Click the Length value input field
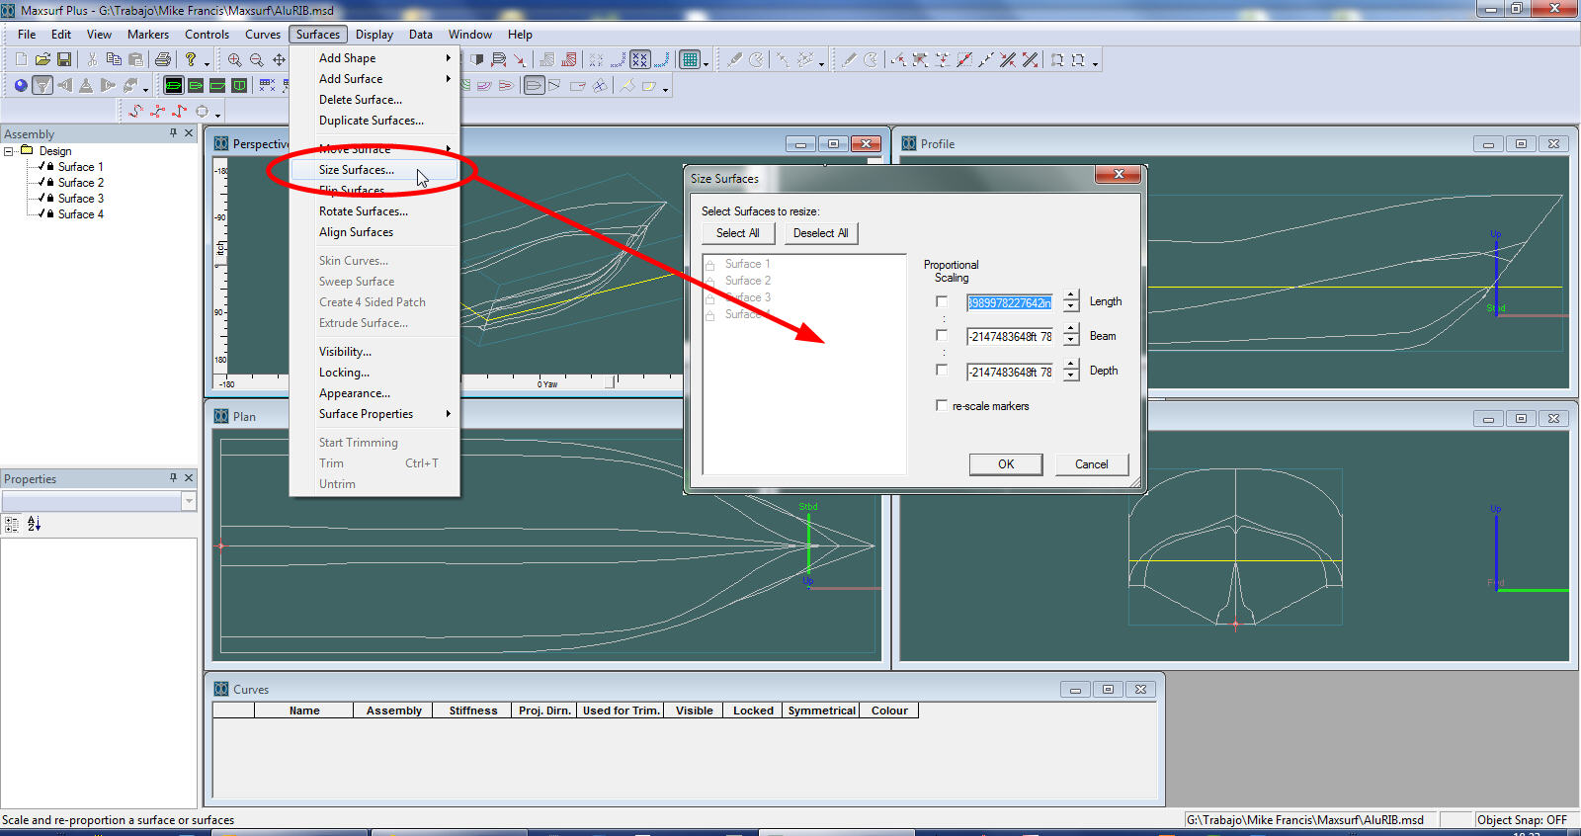 [x=1009, y=302]
